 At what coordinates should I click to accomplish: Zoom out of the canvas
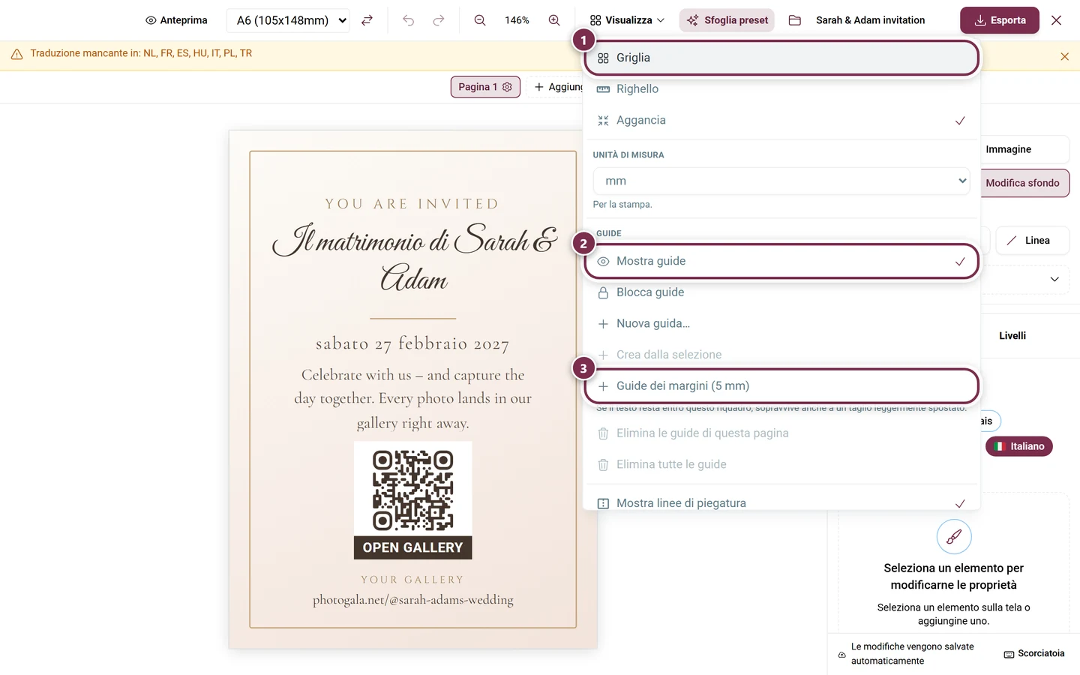[x=480, y=20]
